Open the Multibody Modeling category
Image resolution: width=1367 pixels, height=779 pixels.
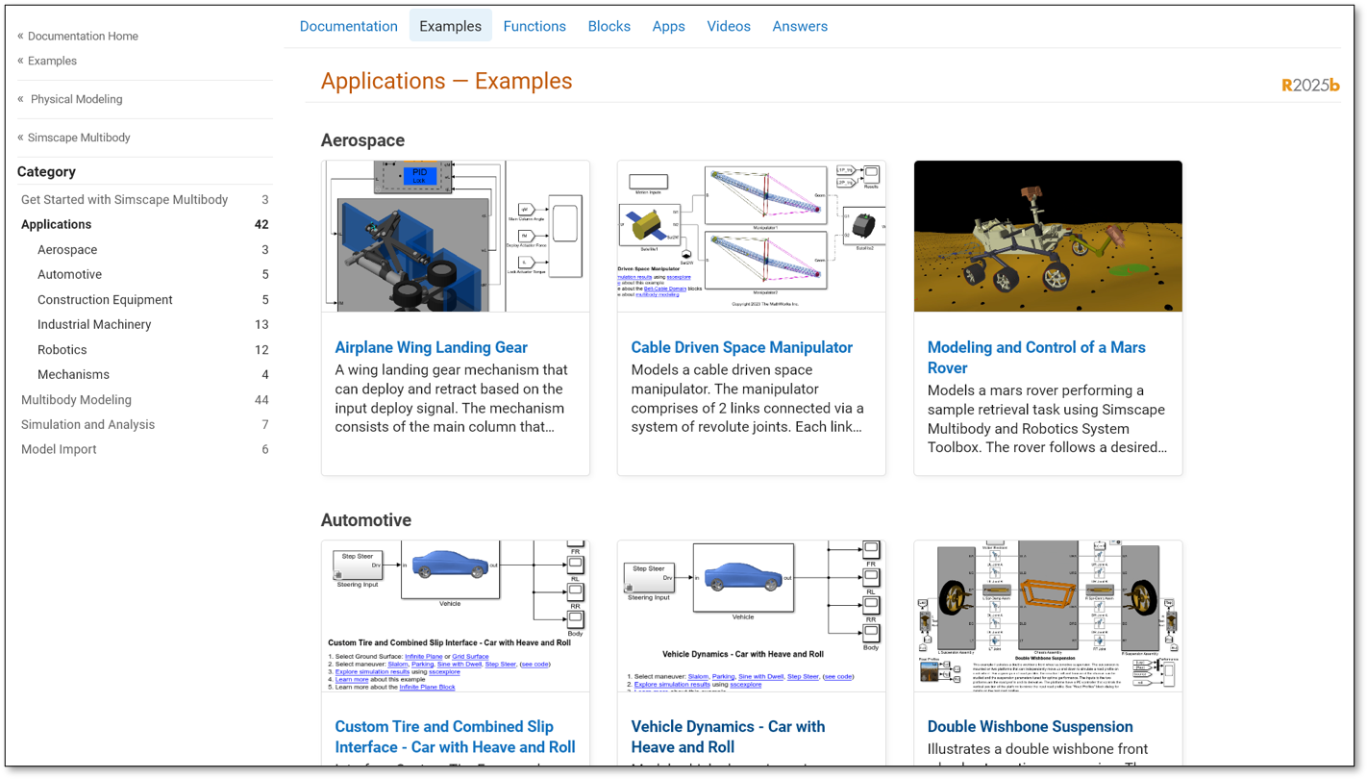[76, 400]
